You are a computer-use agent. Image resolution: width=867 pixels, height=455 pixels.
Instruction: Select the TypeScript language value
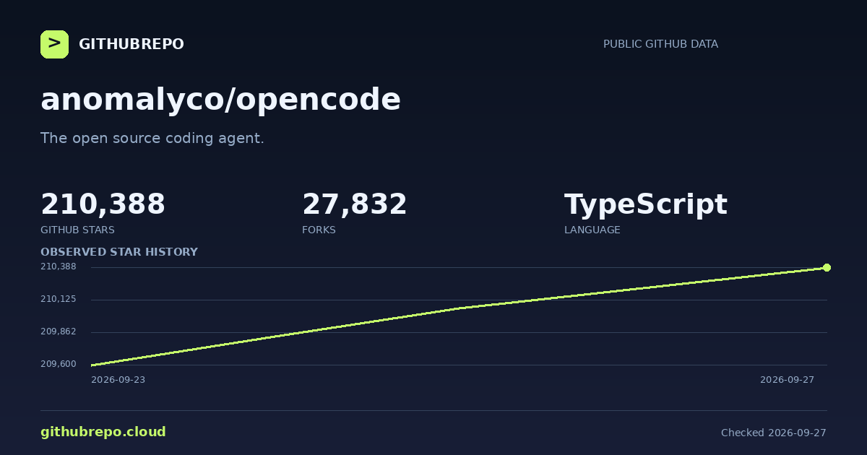tap(645, 206)
